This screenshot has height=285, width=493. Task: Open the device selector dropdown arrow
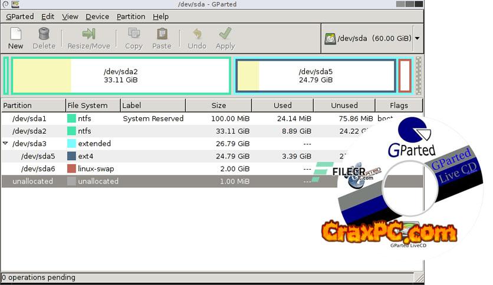(x=418, y=38)
